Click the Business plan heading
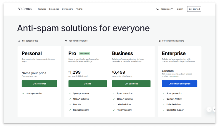The image size is (219, 127). click(122, 53)
